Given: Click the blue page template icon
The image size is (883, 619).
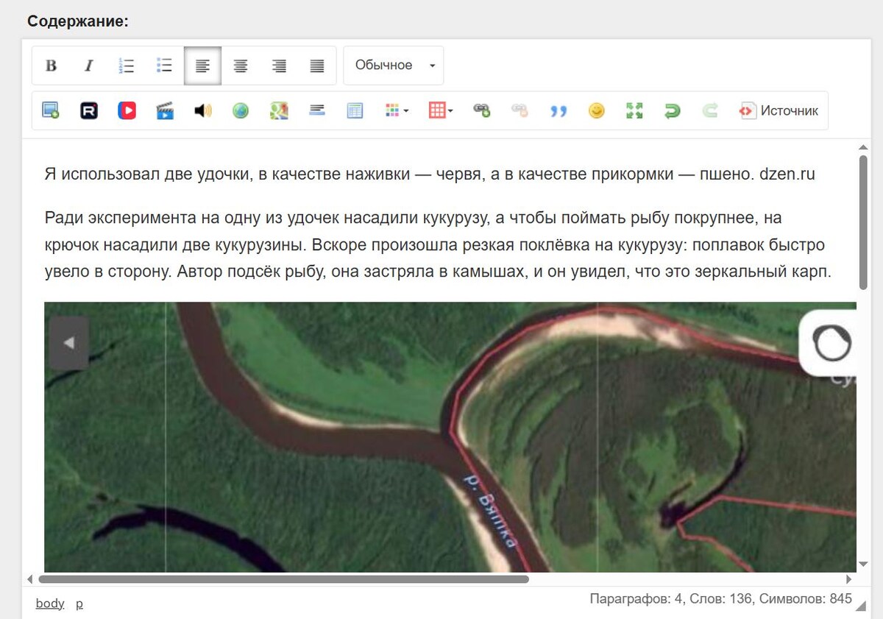Looking at the screenshot, I should click(355, 110).
